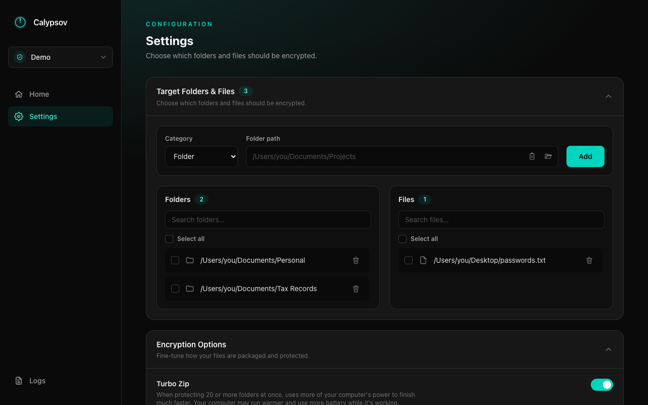The height and width of the screenshot is (405, 648).
Task: Paste path using the clipboard icon
Action: [532, 156]
